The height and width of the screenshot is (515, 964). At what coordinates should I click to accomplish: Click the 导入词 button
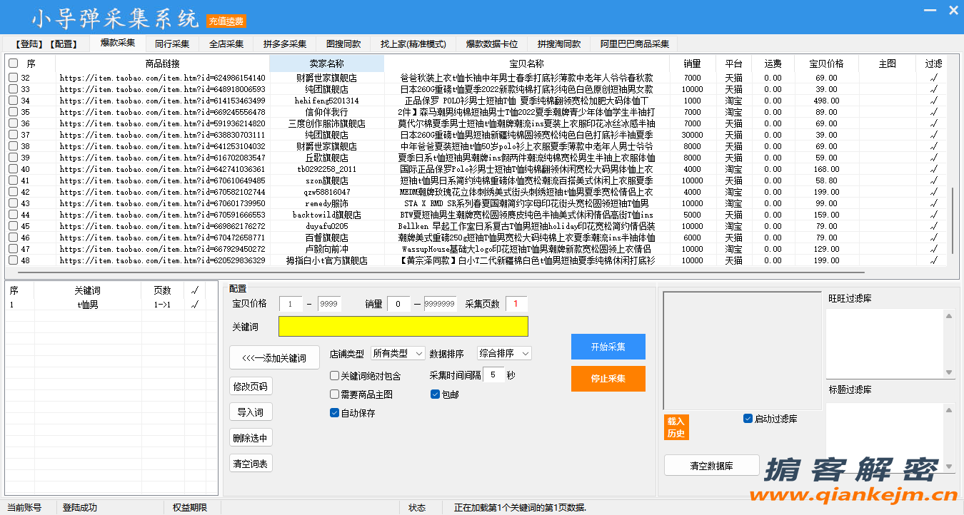click(x=251, y=412)
